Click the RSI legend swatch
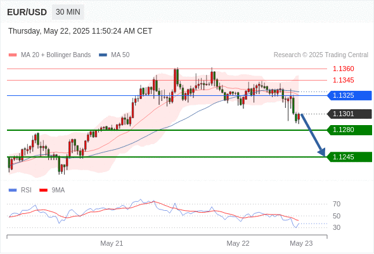Viewport: 374px width, 254px height. (x=13, y=190)
